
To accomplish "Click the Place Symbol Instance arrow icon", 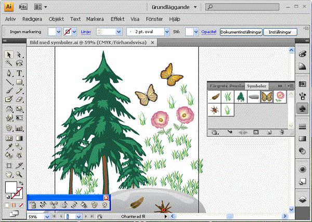I will pyautogui.click(x=229, y=133).
